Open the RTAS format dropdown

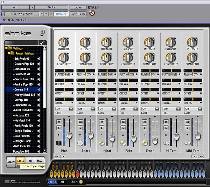tap(93, 7)
